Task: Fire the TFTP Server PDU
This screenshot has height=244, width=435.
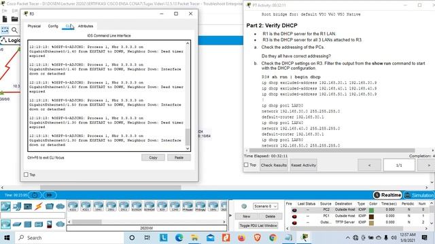Action: tap(294, 222)
